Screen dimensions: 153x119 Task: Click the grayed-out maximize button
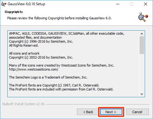(x=132, y=4)
